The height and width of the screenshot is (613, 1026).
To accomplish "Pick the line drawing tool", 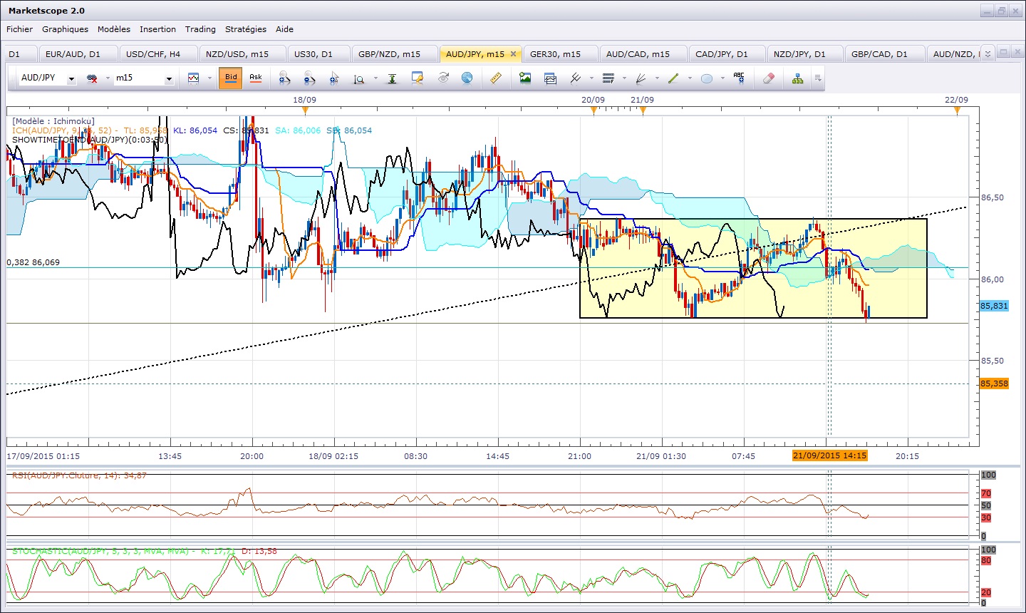I will [x=673, y=78].
